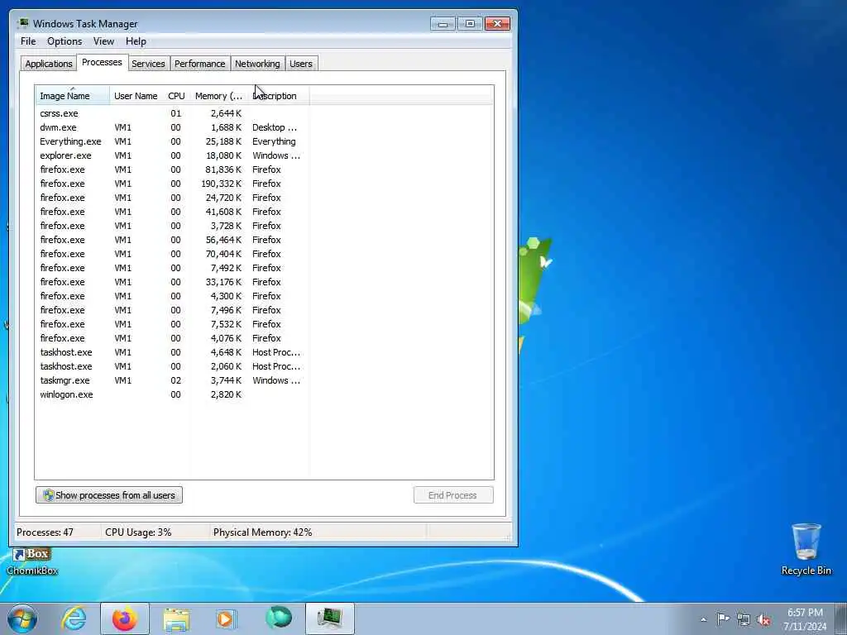Click the Processes: 47 status entry

click(45, 532)
